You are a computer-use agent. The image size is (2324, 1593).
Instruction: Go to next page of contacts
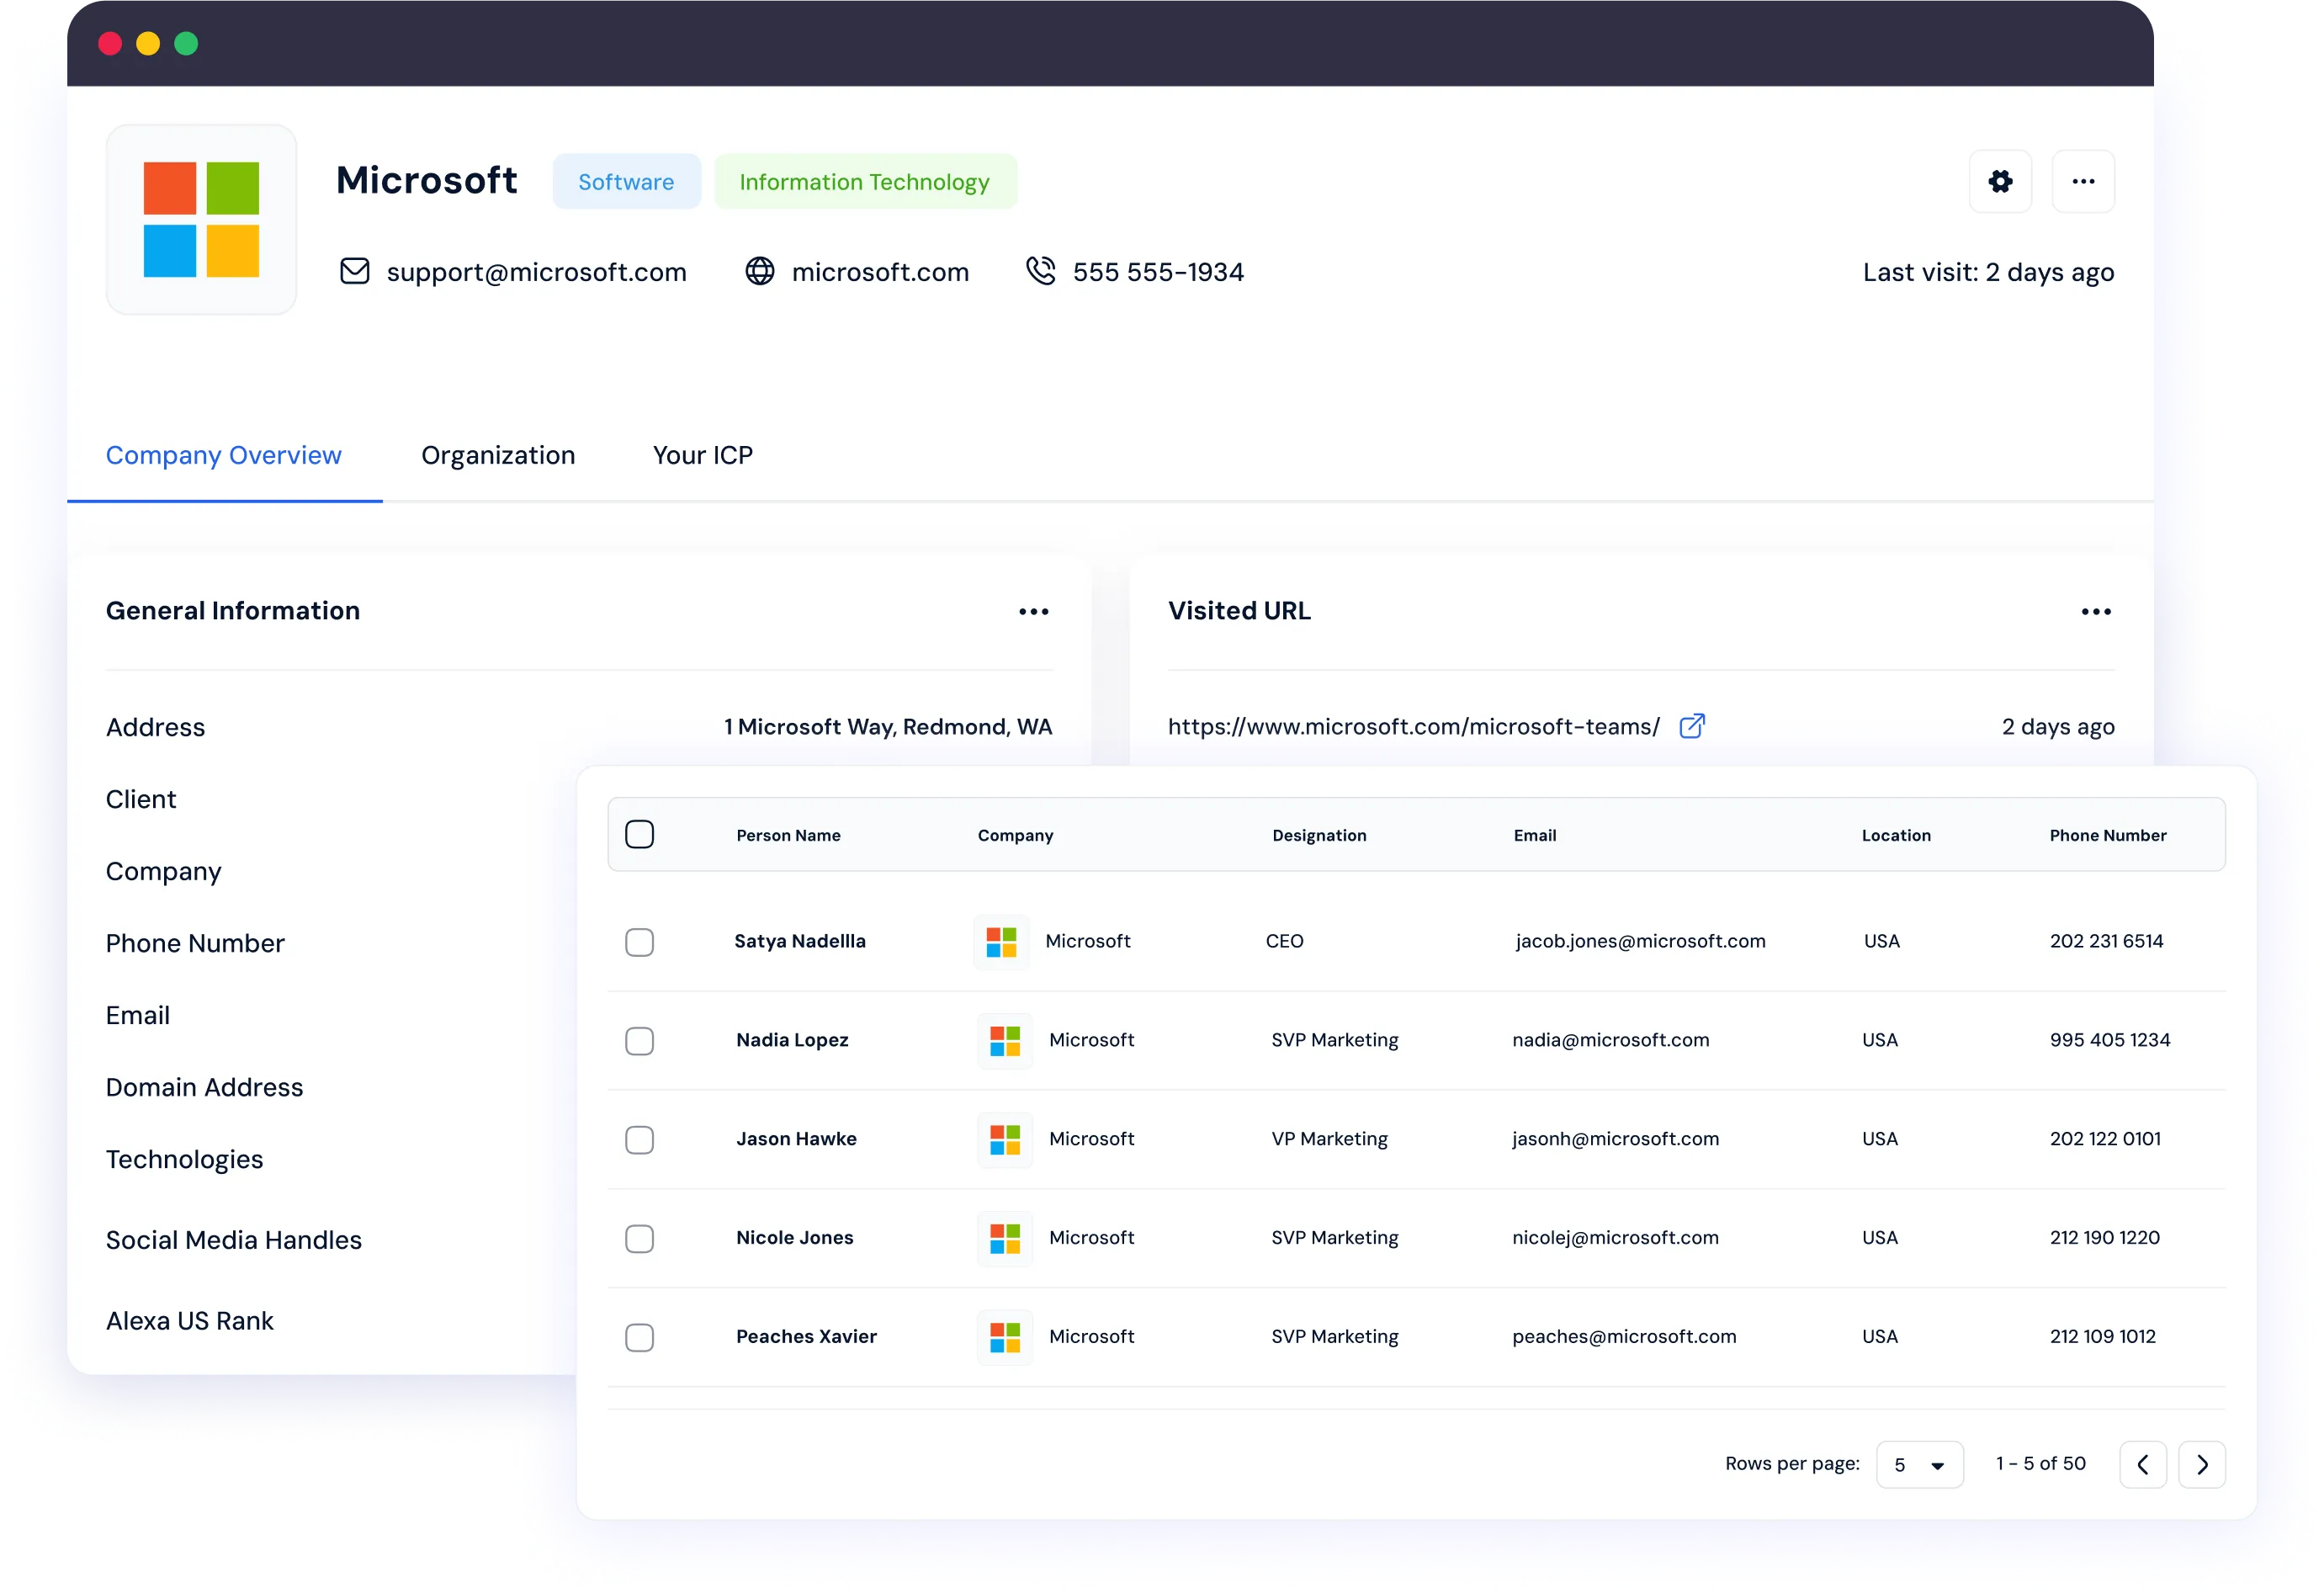(x=2202, y=1465)
